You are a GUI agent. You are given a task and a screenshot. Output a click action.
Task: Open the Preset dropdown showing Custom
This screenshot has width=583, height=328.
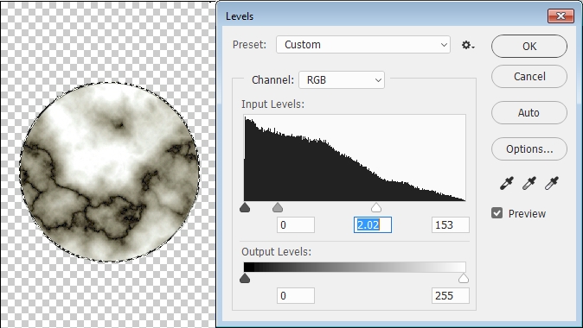coord(363,45)
